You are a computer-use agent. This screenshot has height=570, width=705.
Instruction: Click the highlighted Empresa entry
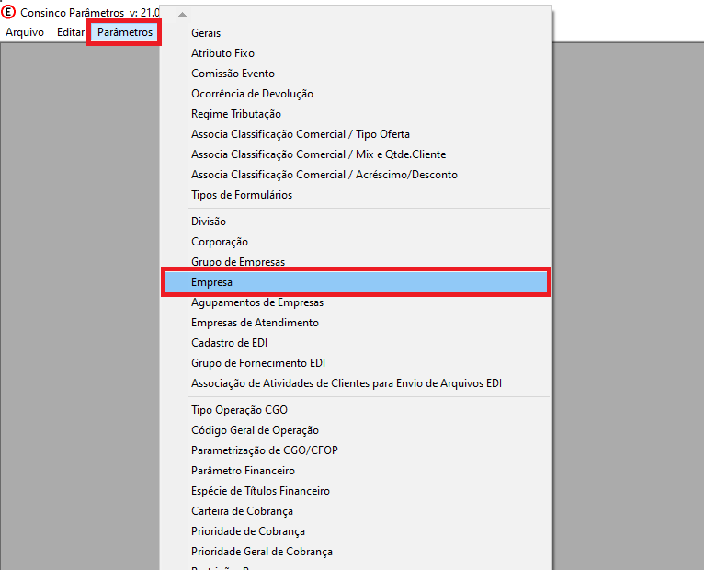tap(355, 282)
